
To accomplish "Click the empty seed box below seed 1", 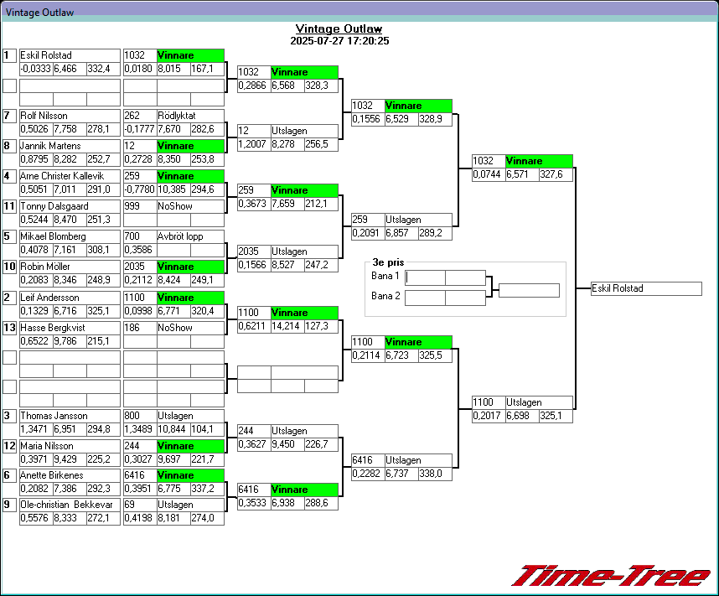I will [9, 86].
